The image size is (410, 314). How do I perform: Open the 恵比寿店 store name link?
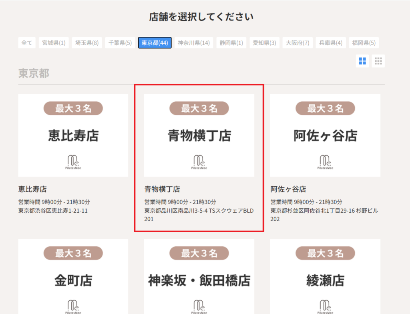[x=32, y=189]
